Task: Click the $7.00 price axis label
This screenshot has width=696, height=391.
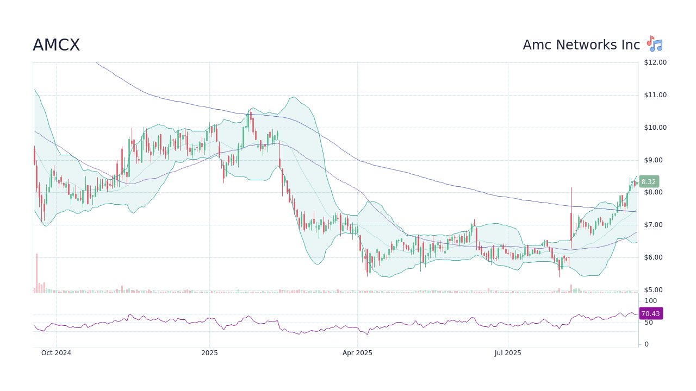Action: 654,225
